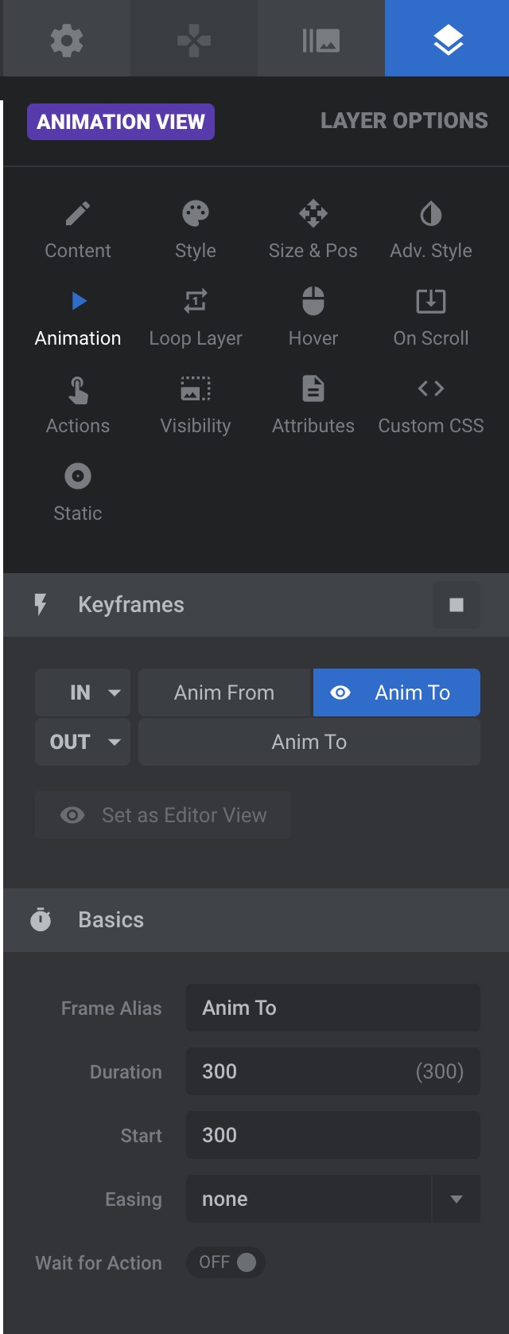Click the ANIMATION VIEW button
This screenshot has width=509, height=1334.
(121, 122)
